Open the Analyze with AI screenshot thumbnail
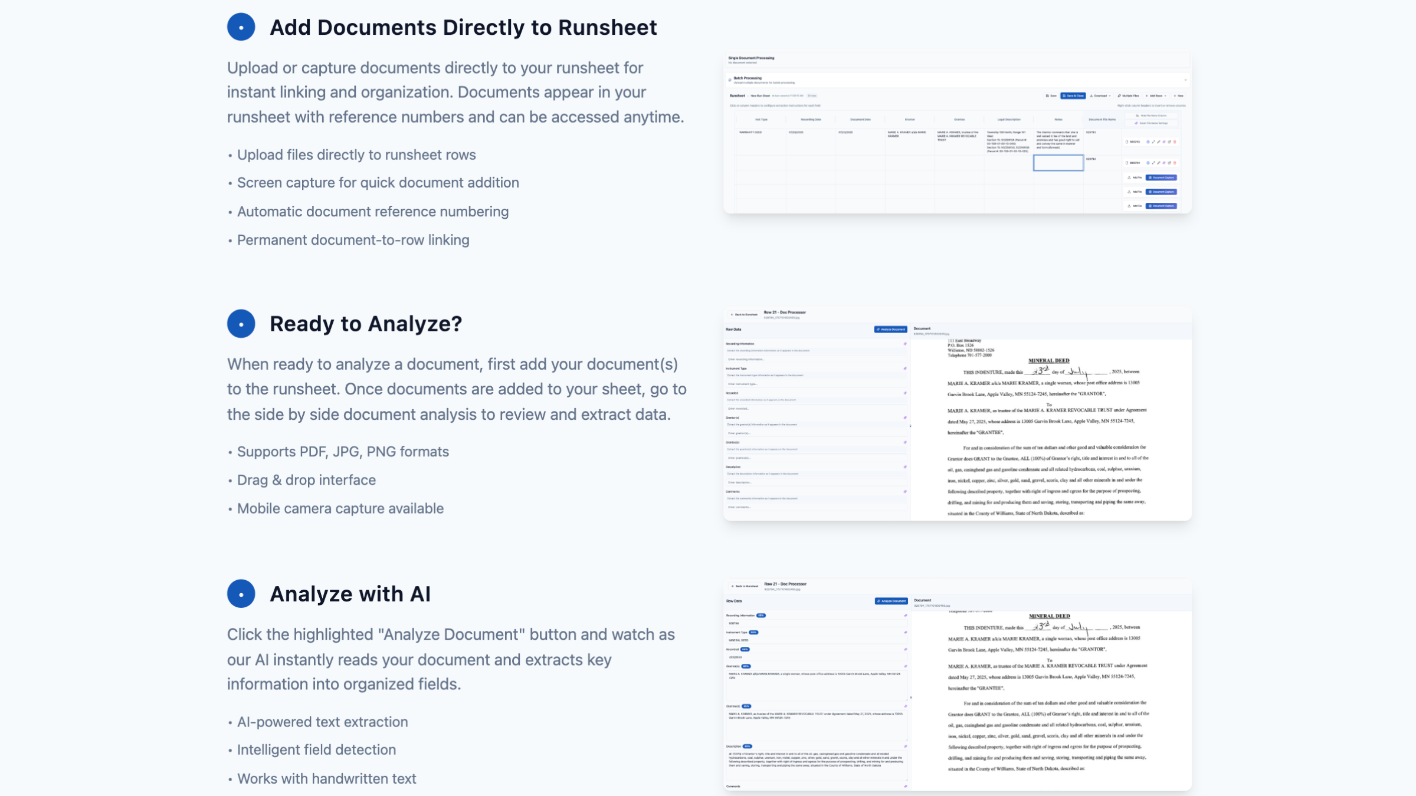1416x796 pixels. coord(957,684)
